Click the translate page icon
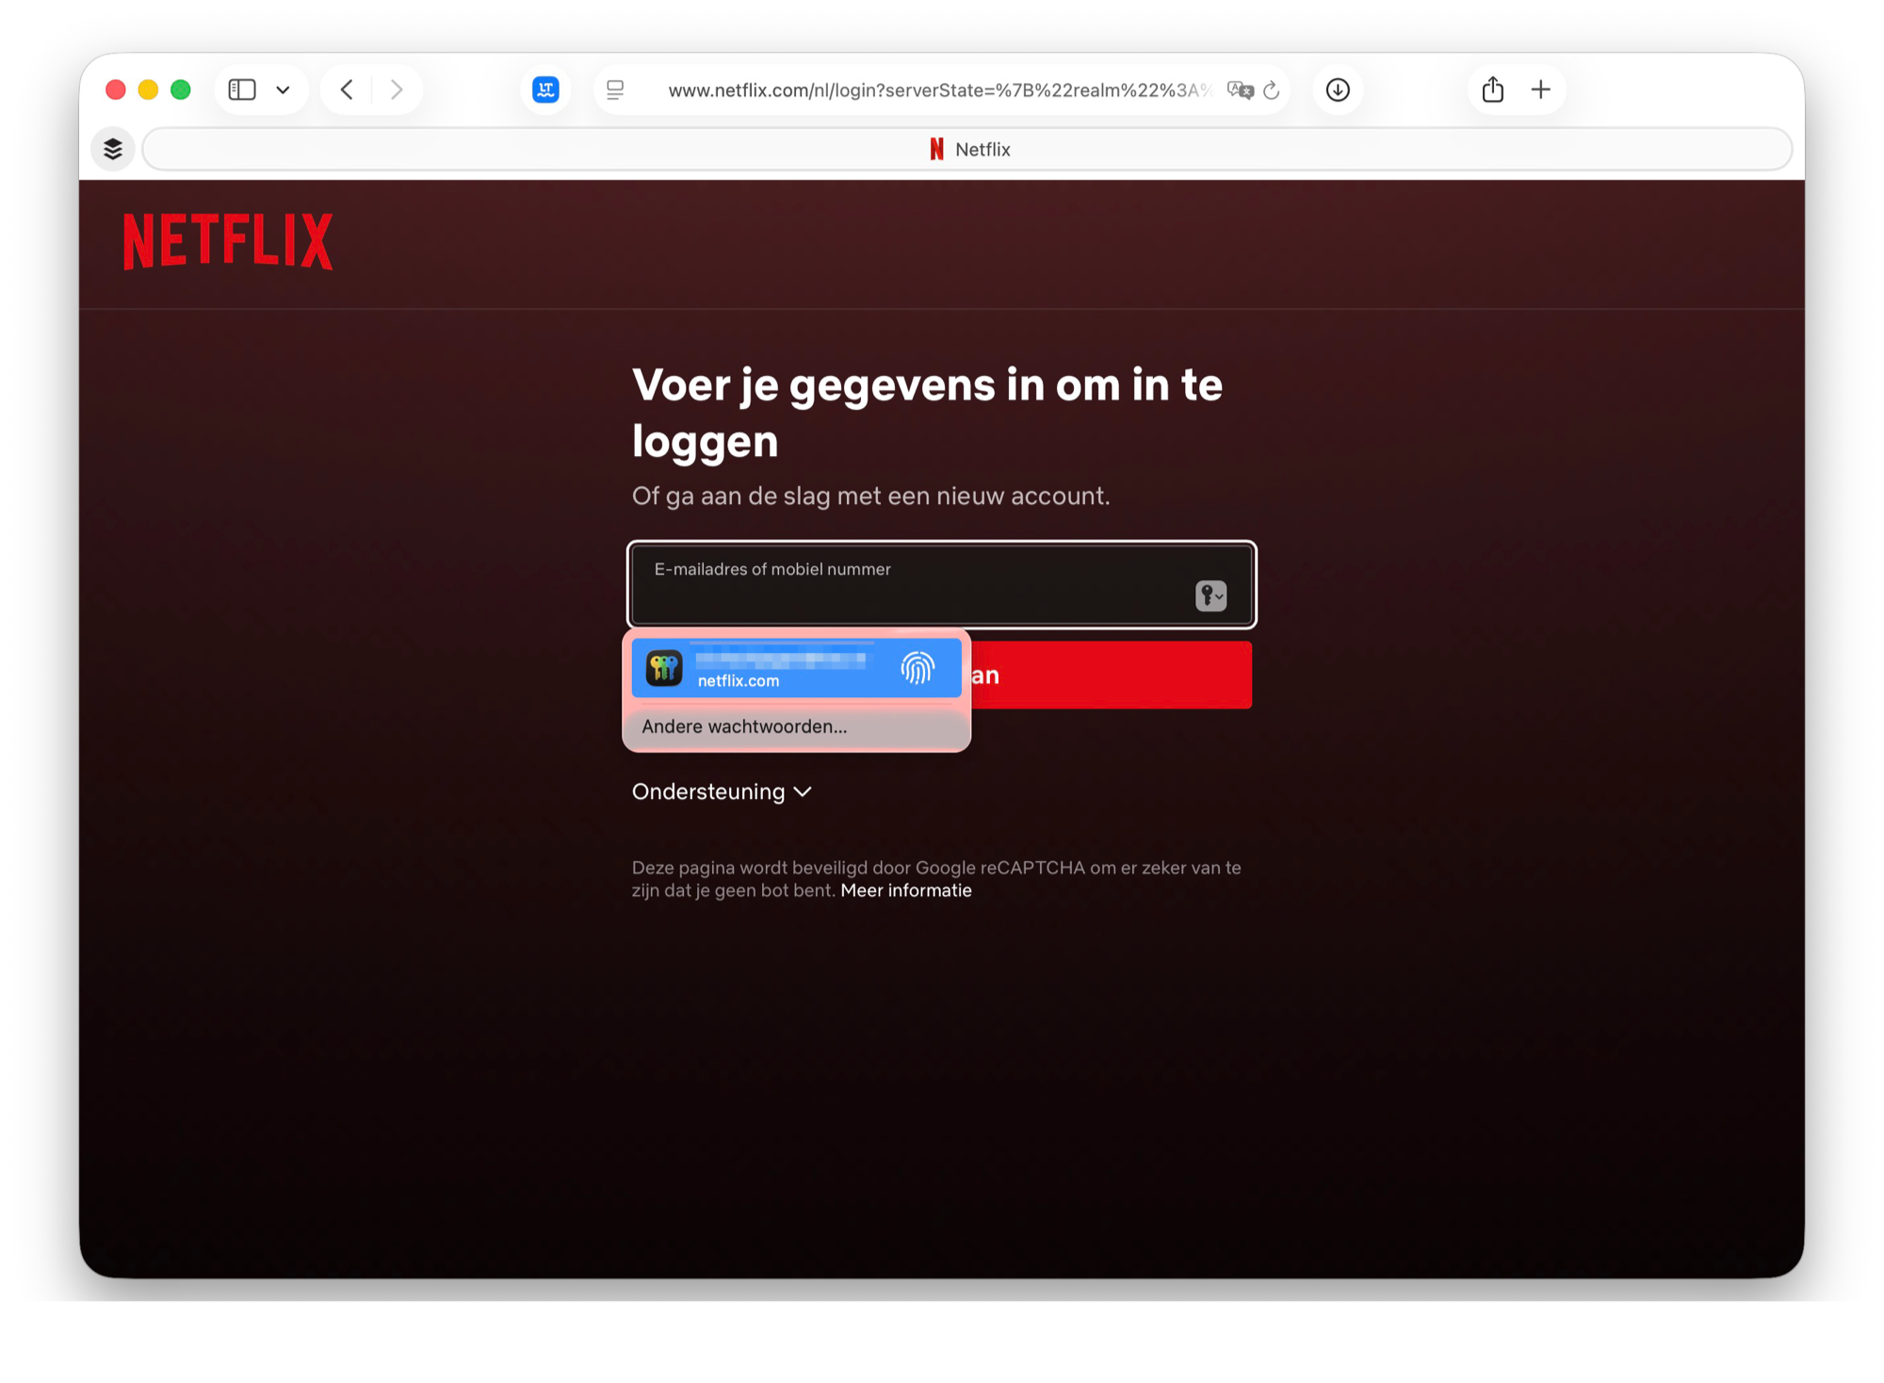The height and width of the screenshot is (1383, 1884). point(1240,89)
